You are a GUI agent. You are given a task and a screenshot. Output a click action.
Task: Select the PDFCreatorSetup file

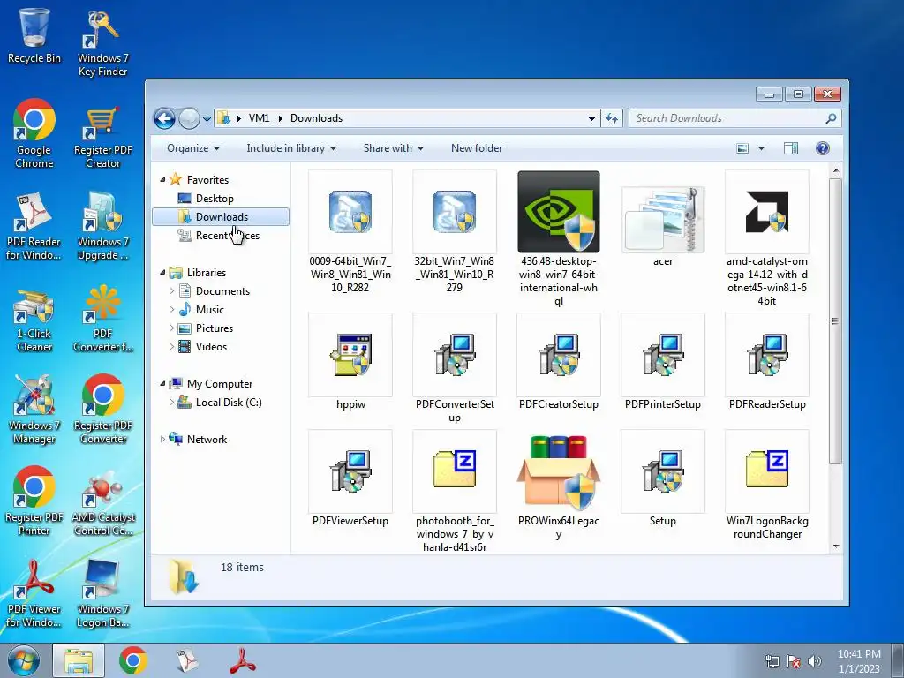click(558, 362)
